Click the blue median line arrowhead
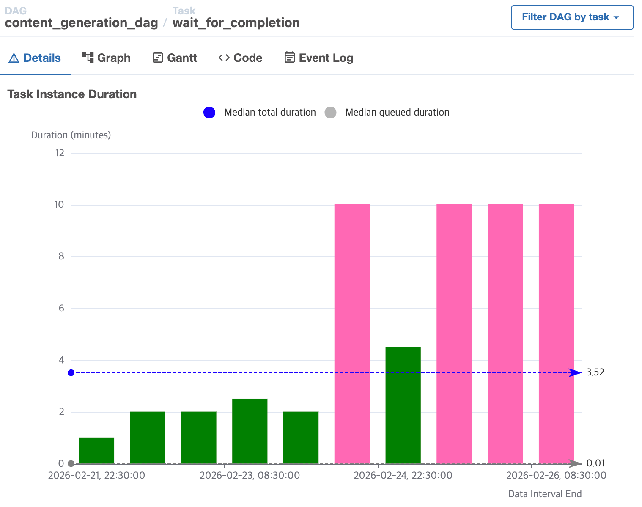 coord(575,373)
